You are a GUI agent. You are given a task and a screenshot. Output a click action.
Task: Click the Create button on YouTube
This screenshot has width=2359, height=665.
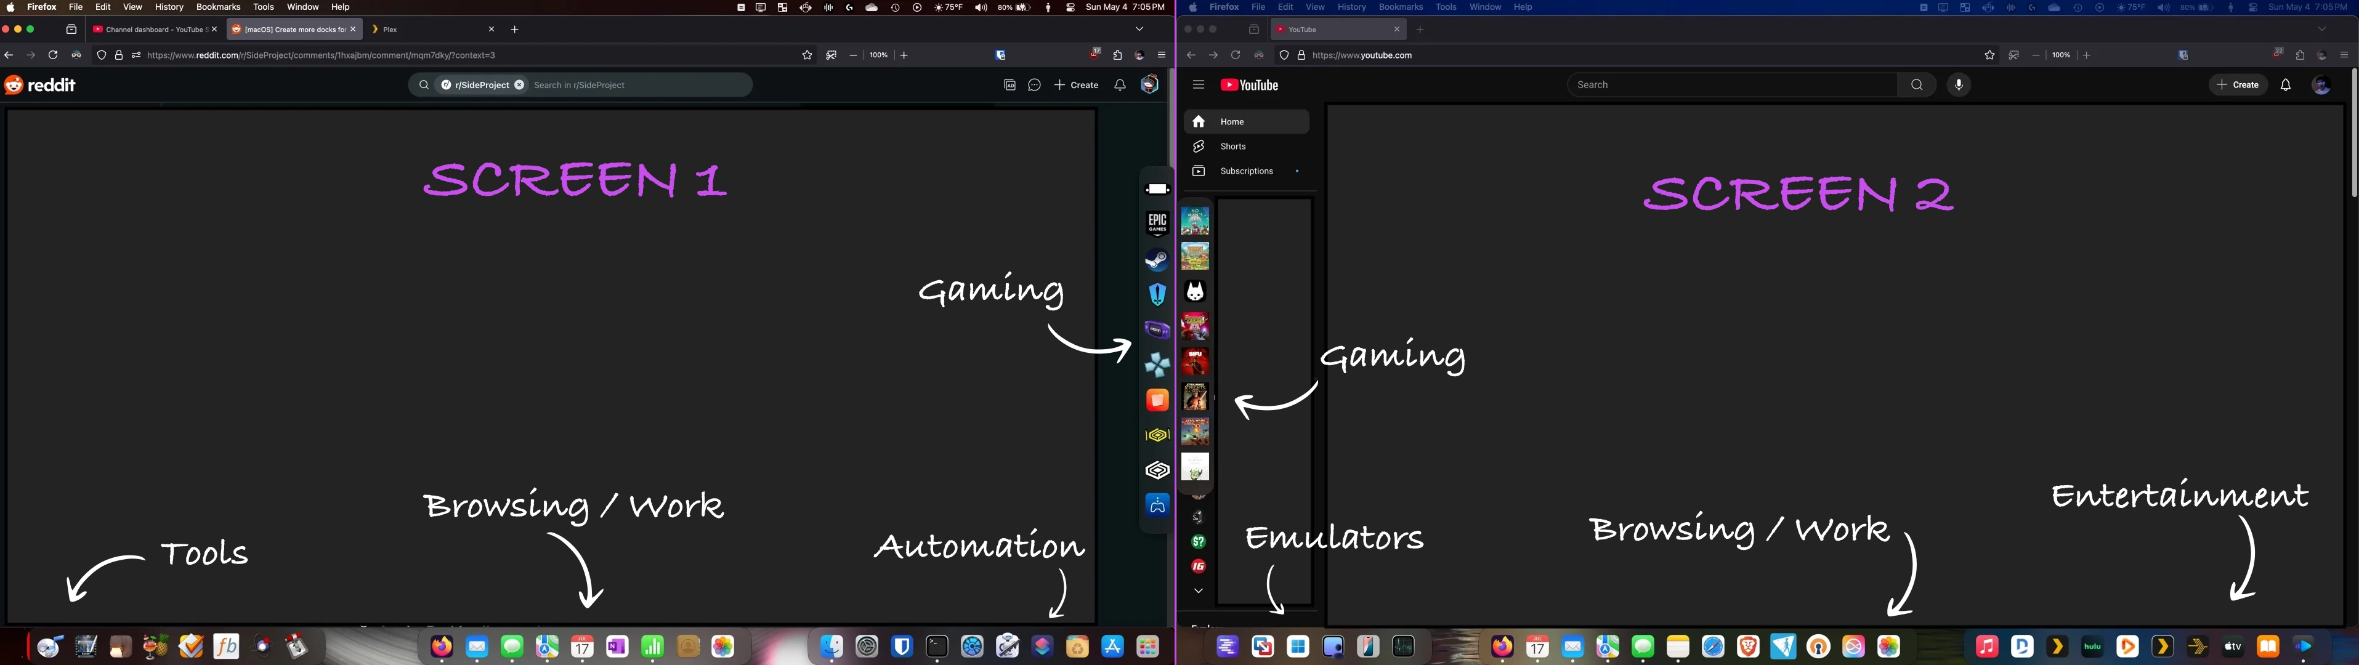click(2238, 84)
